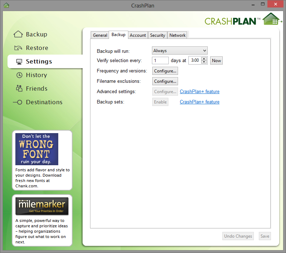Increase the verify time with up arrow
The image size is (286, 253).
click(x=204, y=59)
